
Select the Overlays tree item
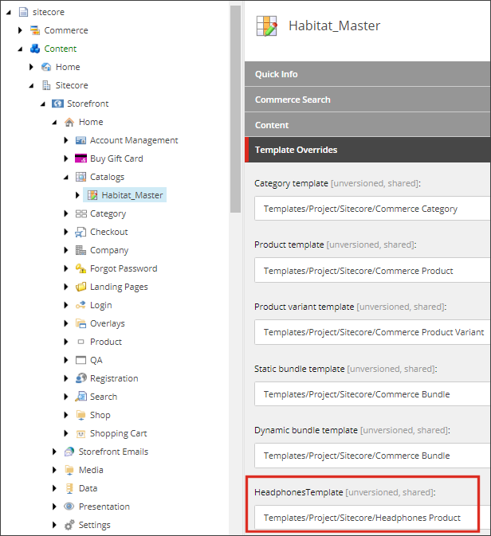[x=107, y=323]
